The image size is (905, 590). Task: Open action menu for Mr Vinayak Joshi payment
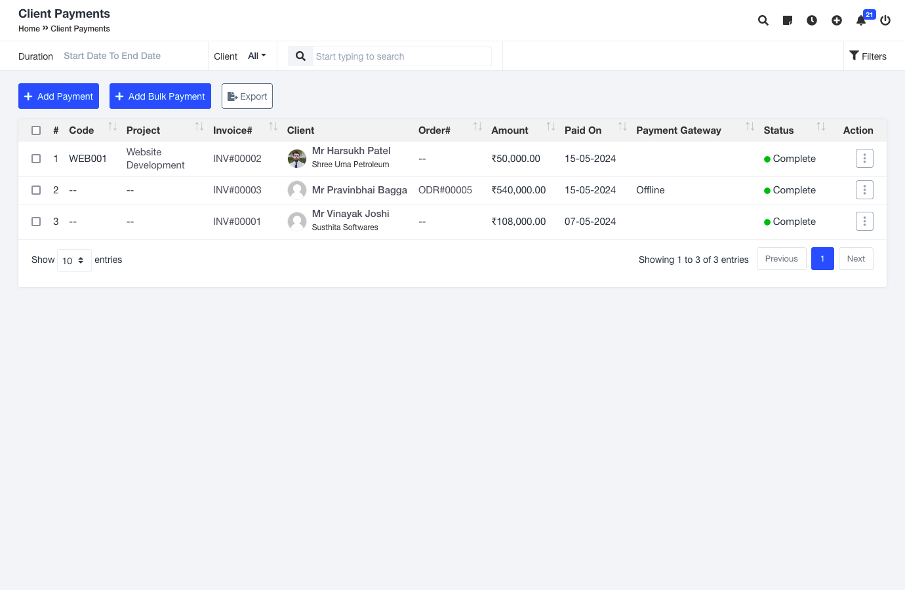coord(864,222)
